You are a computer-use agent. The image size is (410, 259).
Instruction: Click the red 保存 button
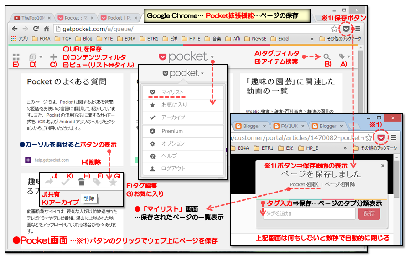(369, 213)
